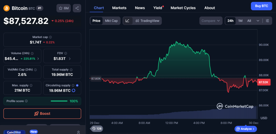276x134 pixels.
Task: Add Bitcoin to watchlist with star button
Action: tap(64, 8)
